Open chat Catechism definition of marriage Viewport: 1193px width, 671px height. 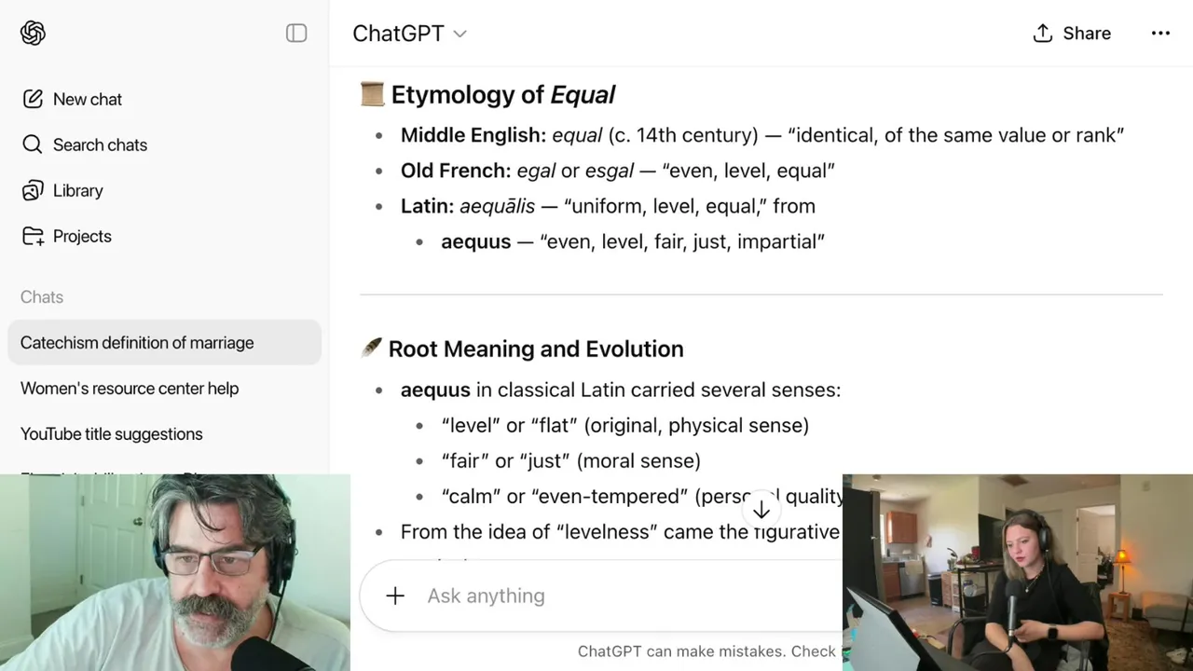tap(164, 342)
